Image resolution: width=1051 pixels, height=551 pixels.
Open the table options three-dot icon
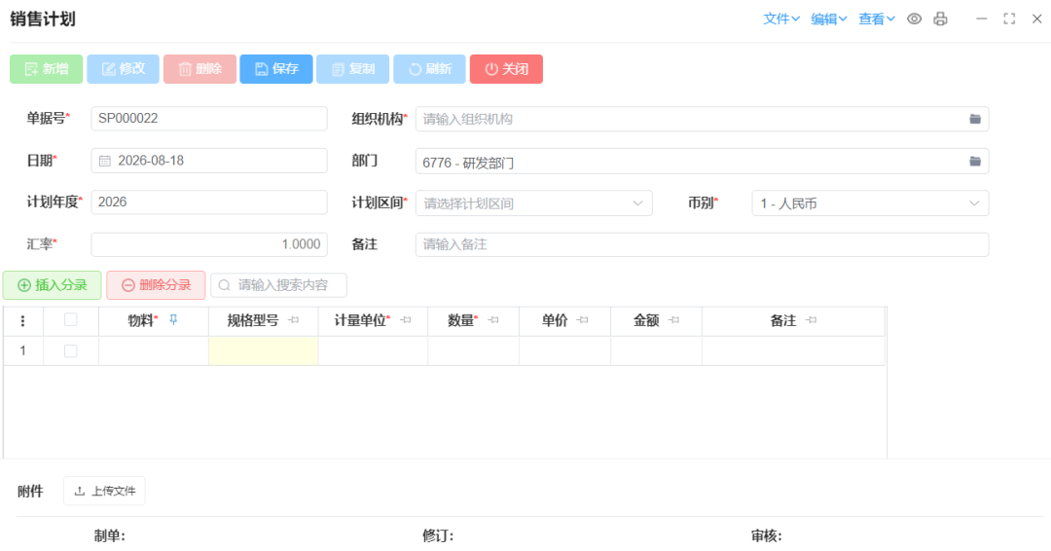coord(22,321)
